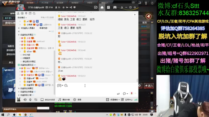Click the channel ID 3736 badge
209x117 pixels.
click(49, 8)
